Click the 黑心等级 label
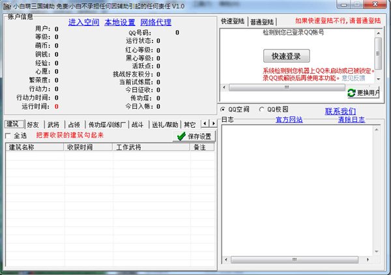The image size is (391, 275). [140, 58]
